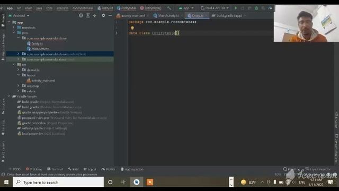The height and width of the screenshot is (191, 339).
Task: Click the orange recorder taskbar icon
Action: tap(150, 182)
